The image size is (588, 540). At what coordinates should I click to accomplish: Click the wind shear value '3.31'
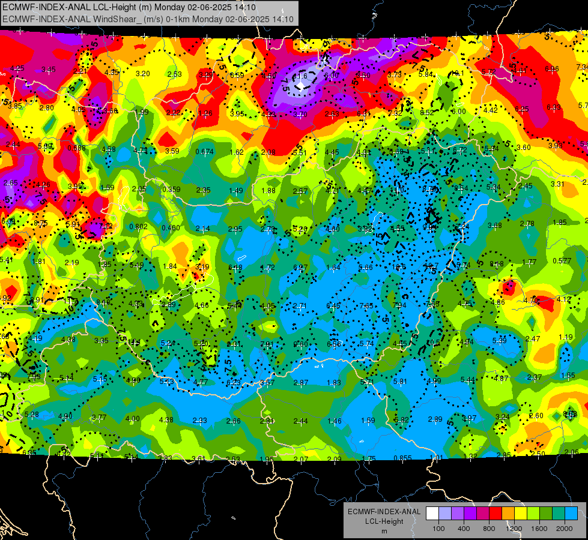(557, 184)
